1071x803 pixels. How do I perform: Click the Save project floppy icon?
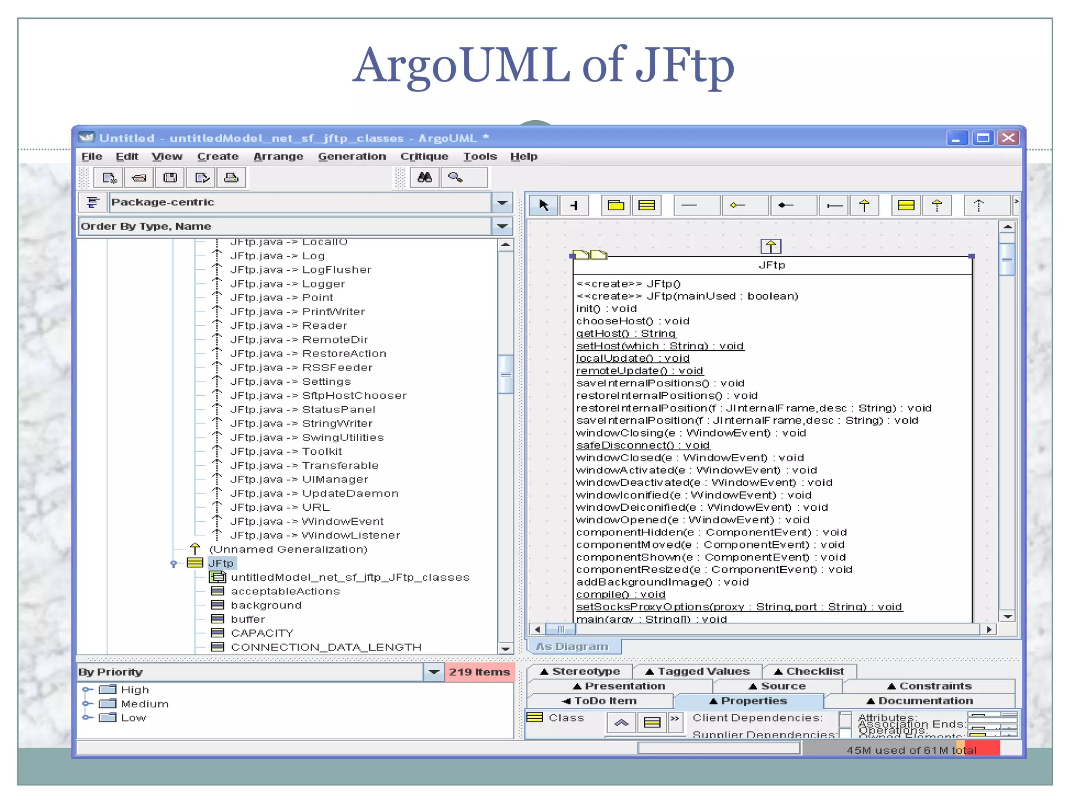[170, 178]
